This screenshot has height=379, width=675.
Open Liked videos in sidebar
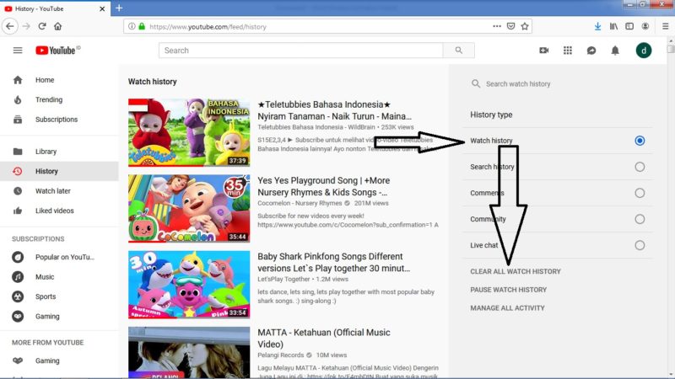59,211
